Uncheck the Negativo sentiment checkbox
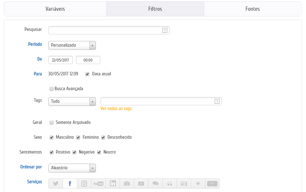Screen dimensions: 306x192 (74, 152)
